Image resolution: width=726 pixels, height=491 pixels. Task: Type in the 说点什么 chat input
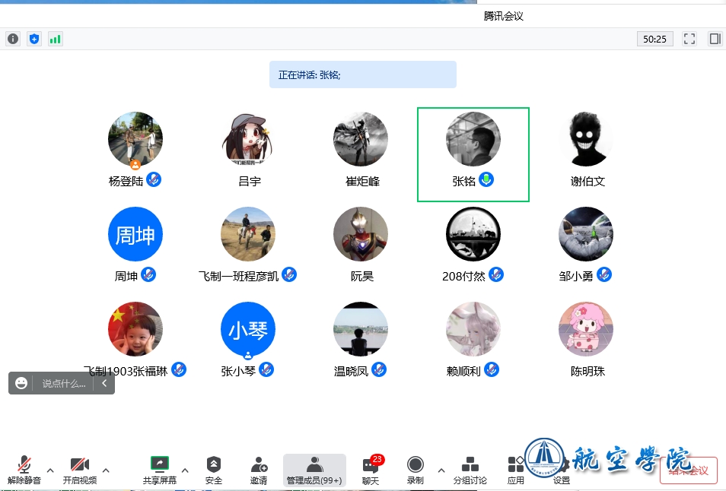pyautogui.click(x=63, y=384)
